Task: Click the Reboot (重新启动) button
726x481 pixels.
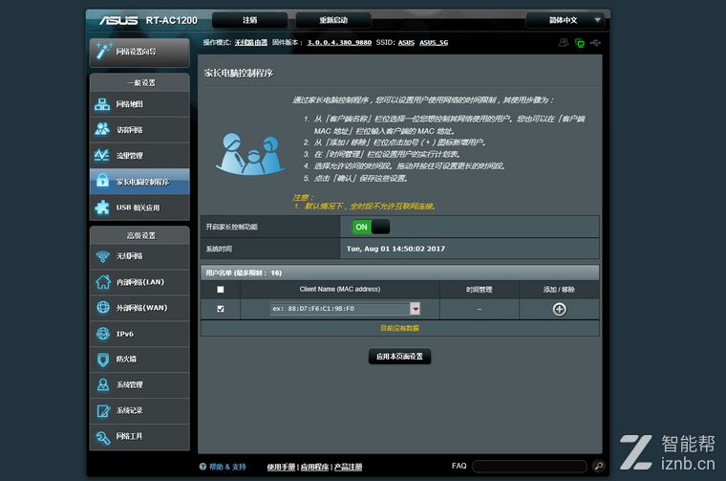Action: coord(333,20)
